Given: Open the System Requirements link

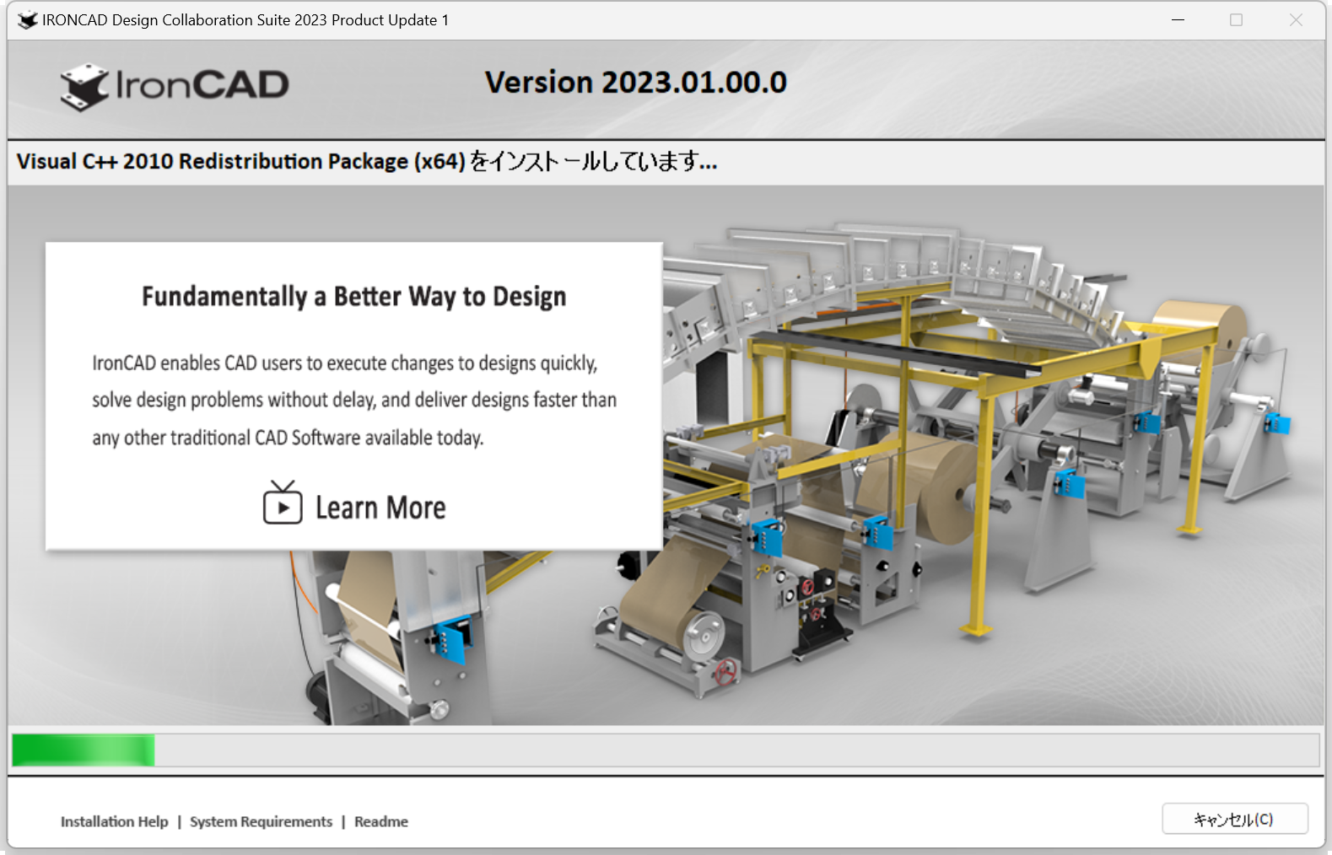Looking at the screenshot, I should tap(261, 821).
